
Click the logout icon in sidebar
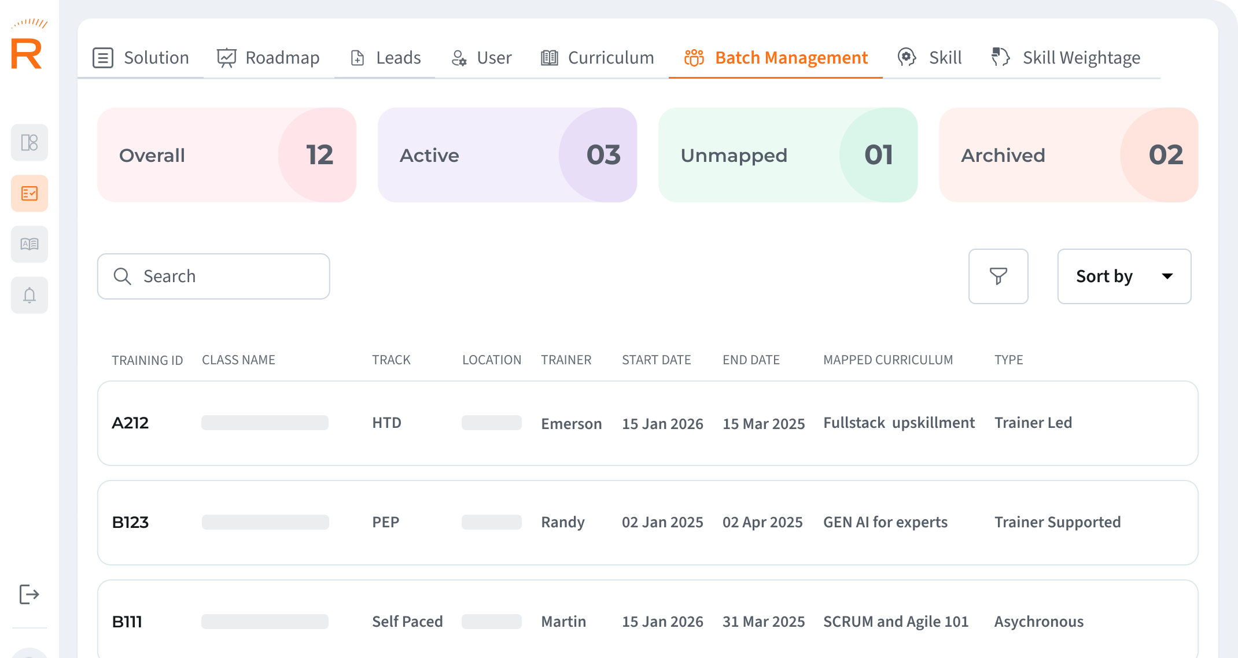coord(29,594)
